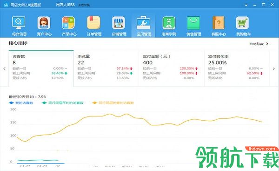The image size is (279, 171).
Task: Click the 400 payment amount value
Action: click(x=147, y=62)
